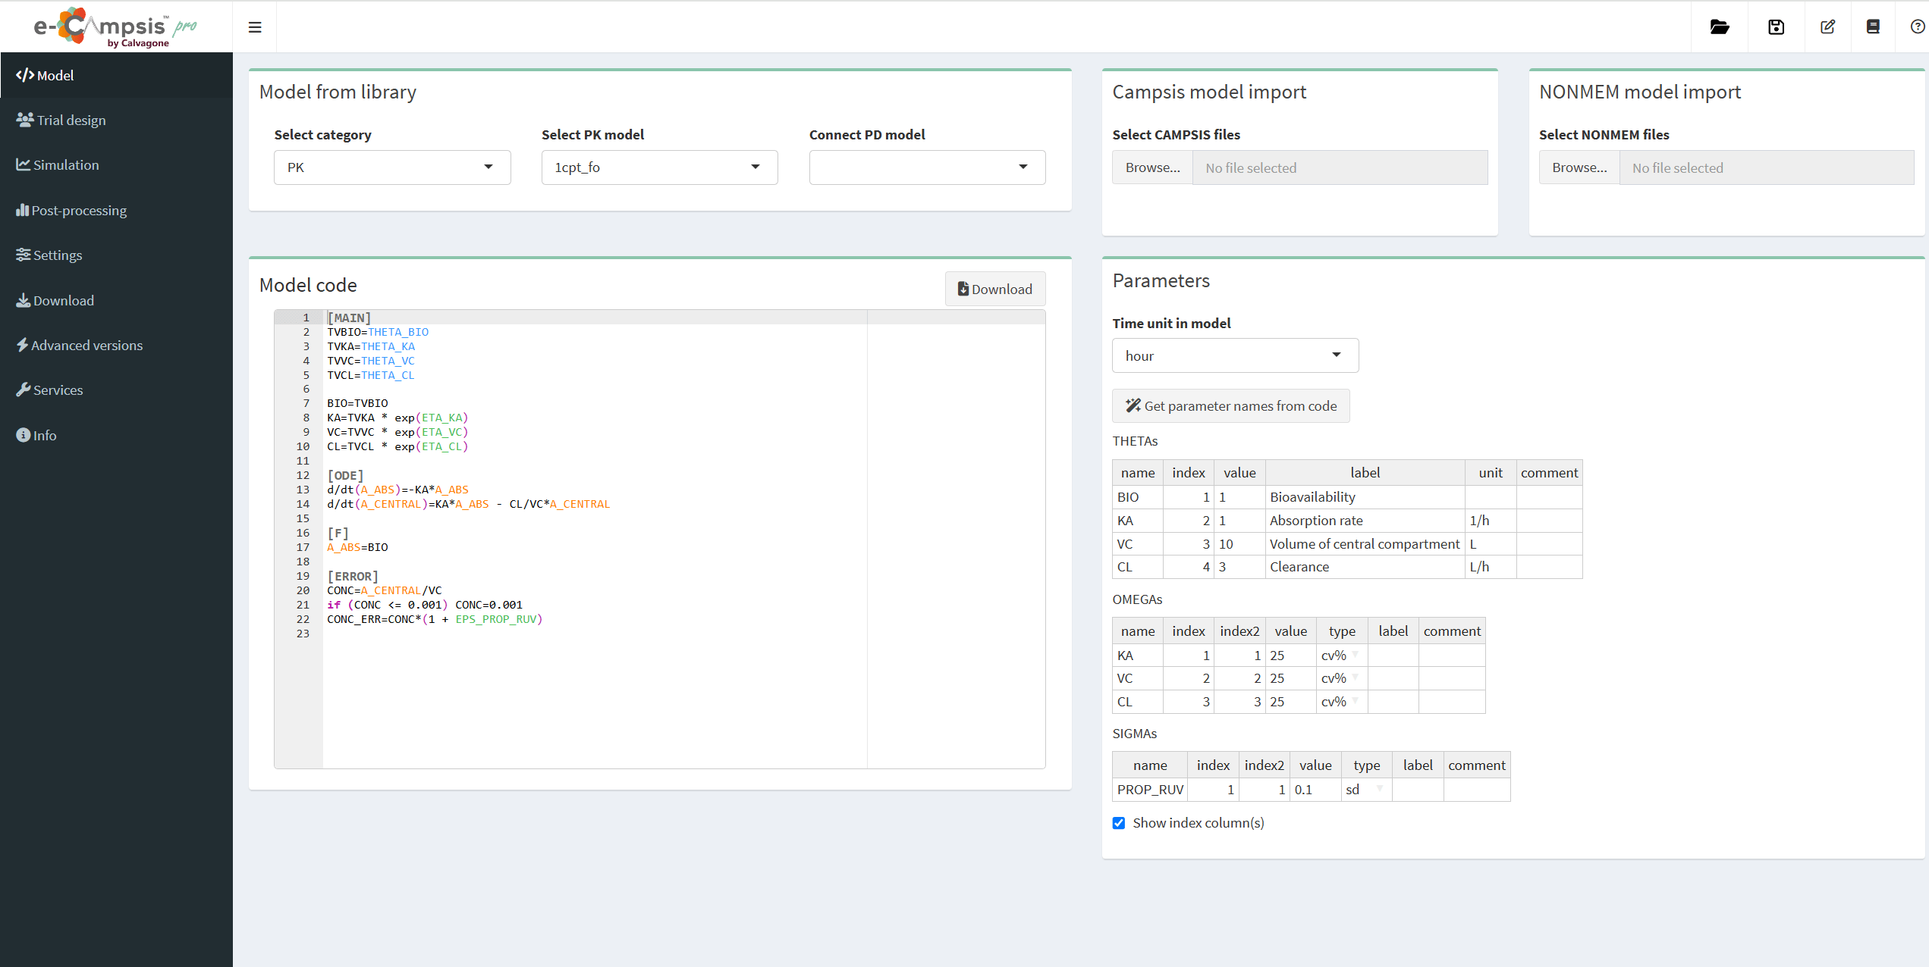Uncheck Show index column(s) checkbox
Viewport: 1929px width, 967px height.
click(1119, 823)
